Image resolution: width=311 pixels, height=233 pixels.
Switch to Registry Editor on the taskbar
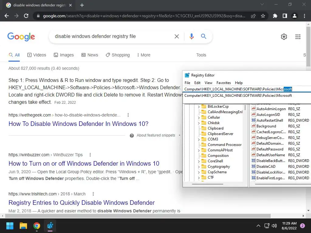click(x=50, y=226)
